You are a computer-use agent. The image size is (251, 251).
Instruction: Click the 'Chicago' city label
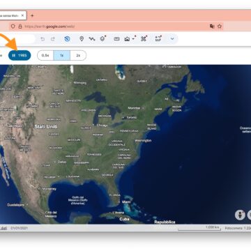pyautogui.click(x=102, y=125)
